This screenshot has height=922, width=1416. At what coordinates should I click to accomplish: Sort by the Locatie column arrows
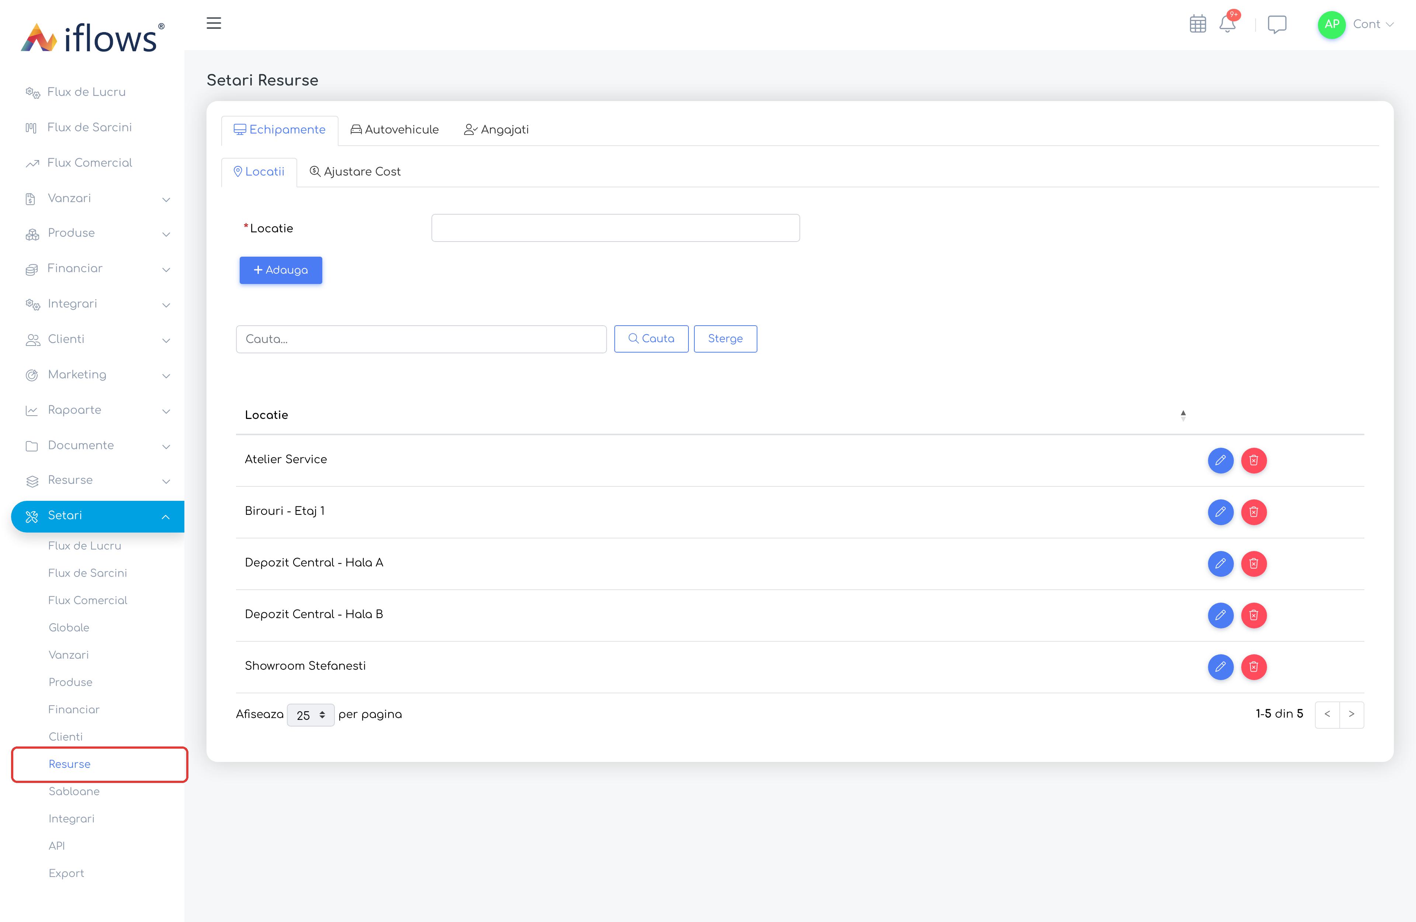(x=1183, y=416)
